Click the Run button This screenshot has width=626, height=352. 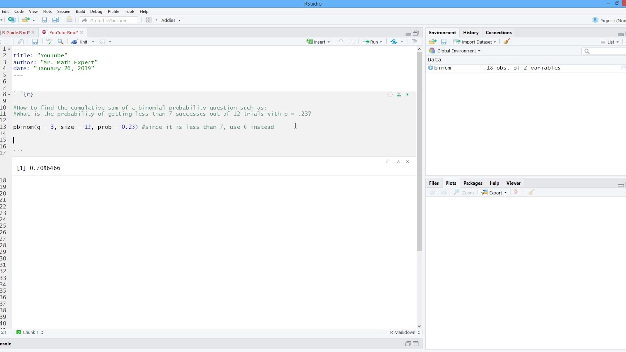pyautogui.click(x=370, y=42)
